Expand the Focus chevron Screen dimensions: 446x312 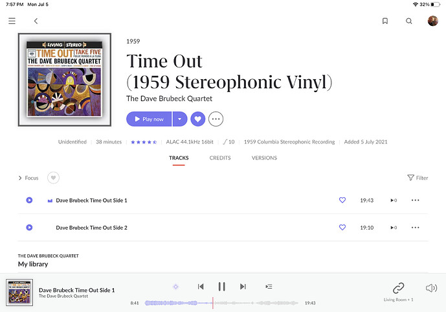20,178
